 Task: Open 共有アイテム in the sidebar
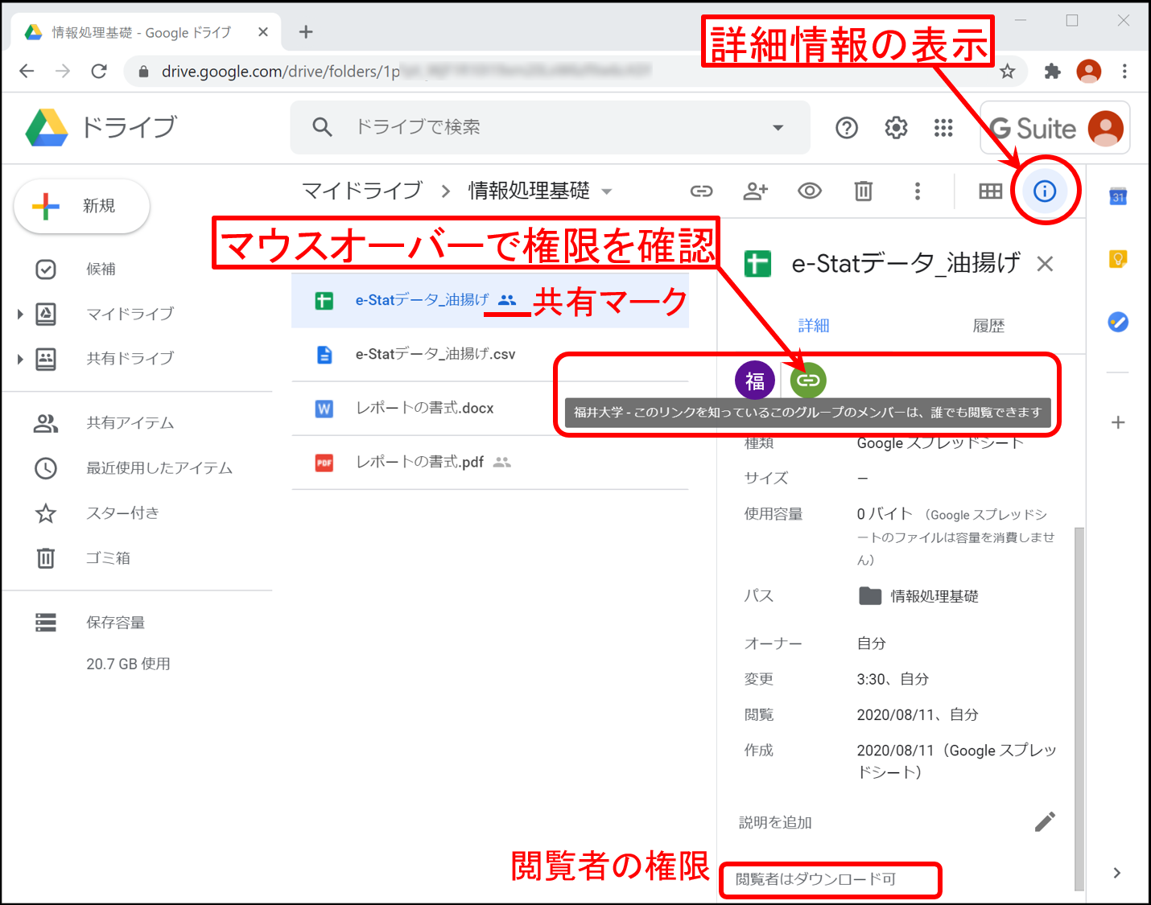tap(130, 423)
